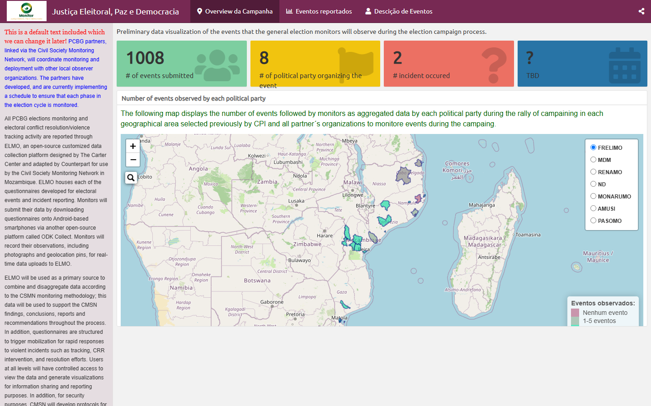
Task: Click the Justiça Eleitoral, Paz e Democracia title
Action: [x=115, y=11]
